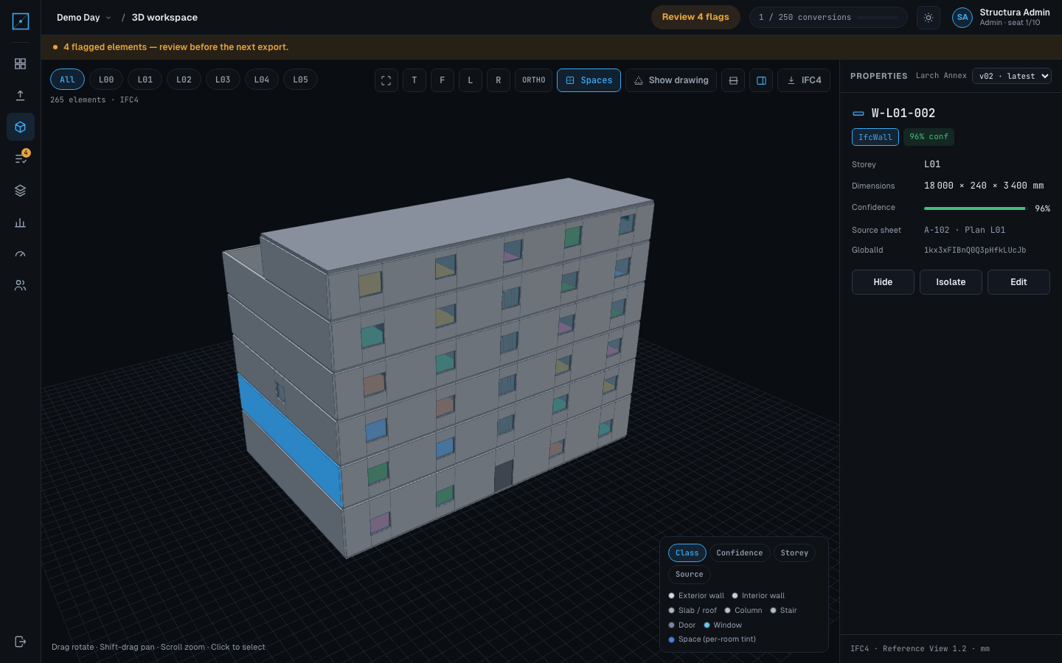Click the Slab / roof legend entry
This screenshot has height=663, width=1062.
[x=693, y=611]
